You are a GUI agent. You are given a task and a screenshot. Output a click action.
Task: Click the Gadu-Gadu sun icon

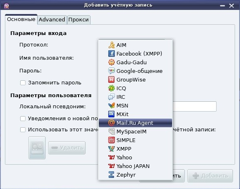[112, 62]
